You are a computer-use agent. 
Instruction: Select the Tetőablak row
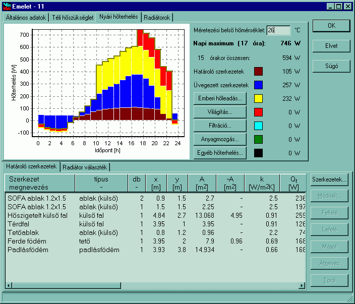pyautogui.click(x=155, y=233)
